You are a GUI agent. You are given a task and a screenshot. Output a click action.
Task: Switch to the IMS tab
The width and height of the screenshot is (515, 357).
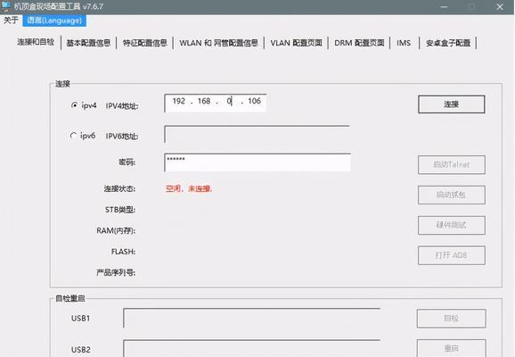point(404,43)
